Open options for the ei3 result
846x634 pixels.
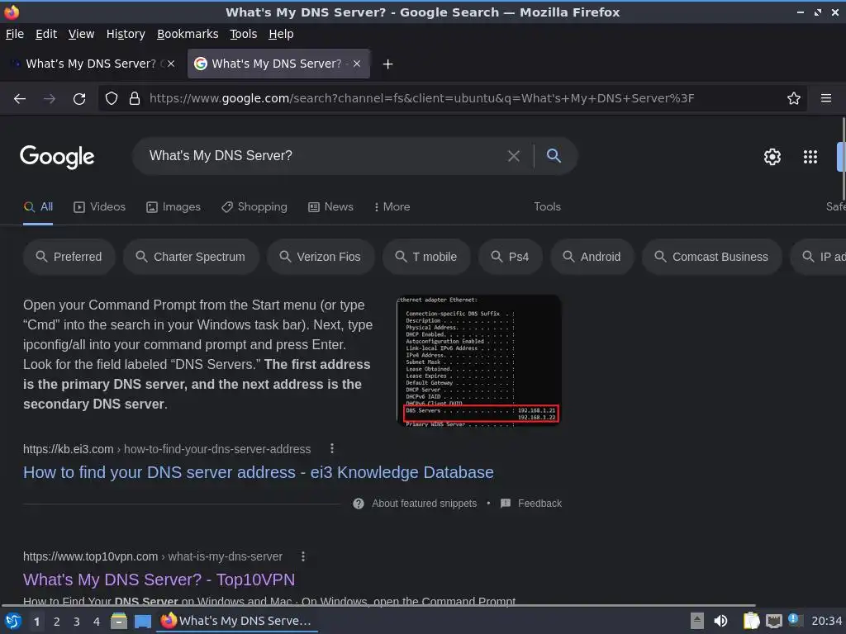[x=332, y=448]
